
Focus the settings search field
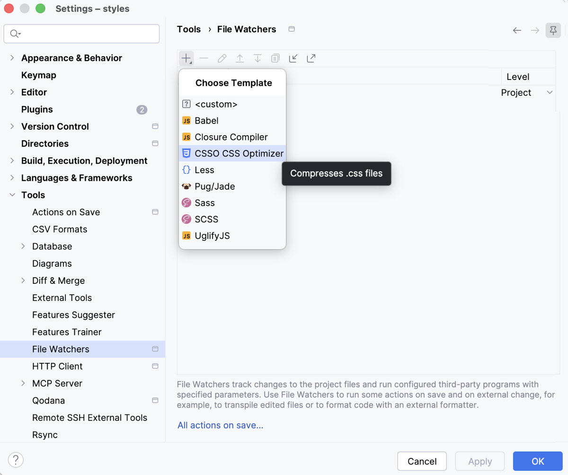pos(81,34)
